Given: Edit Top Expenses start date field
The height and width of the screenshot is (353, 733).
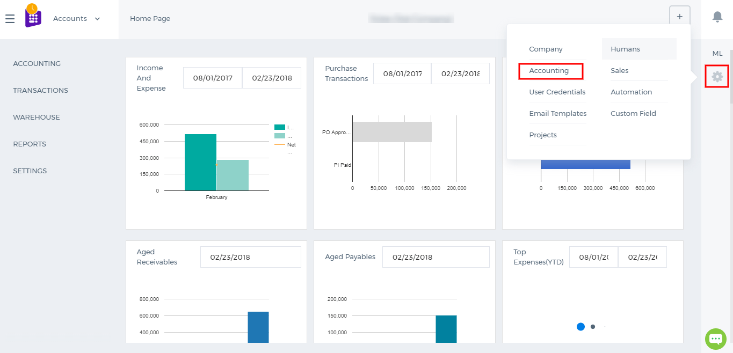Looking at the screenshot, I should pyautogui.click(x=593, y=257).
